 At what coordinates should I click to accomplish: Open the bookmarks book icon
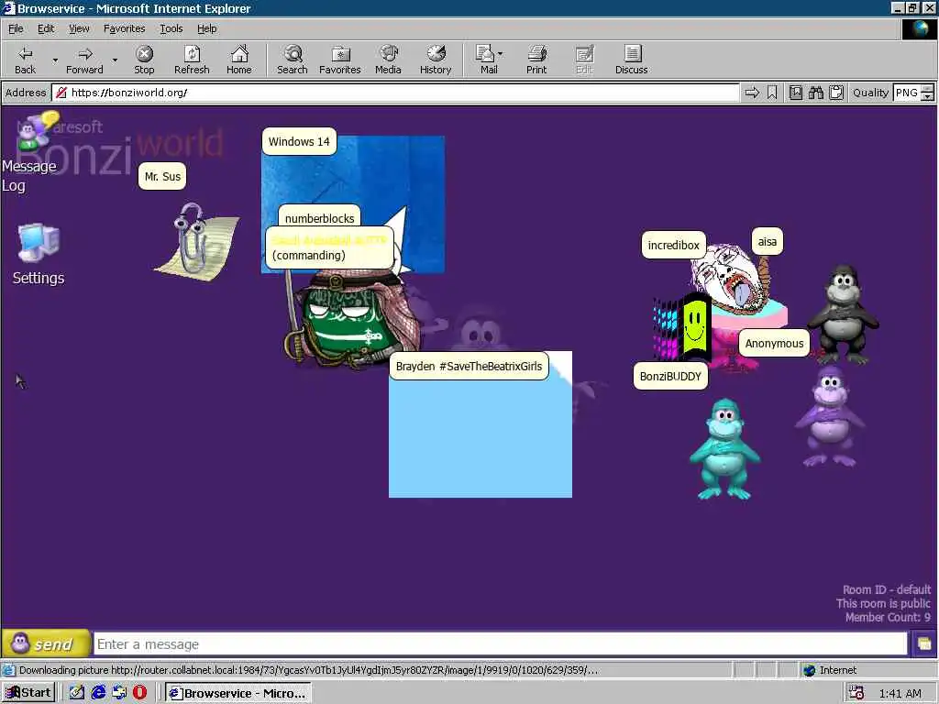tap(796, 93)
